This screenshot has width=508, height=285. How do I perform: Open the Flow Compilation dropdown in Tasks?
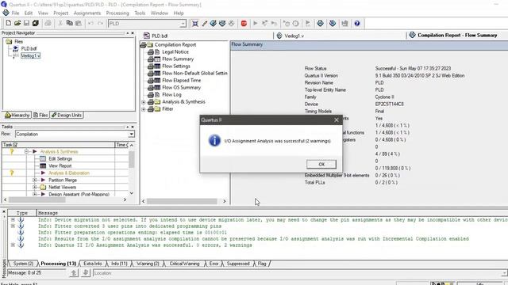131,134
